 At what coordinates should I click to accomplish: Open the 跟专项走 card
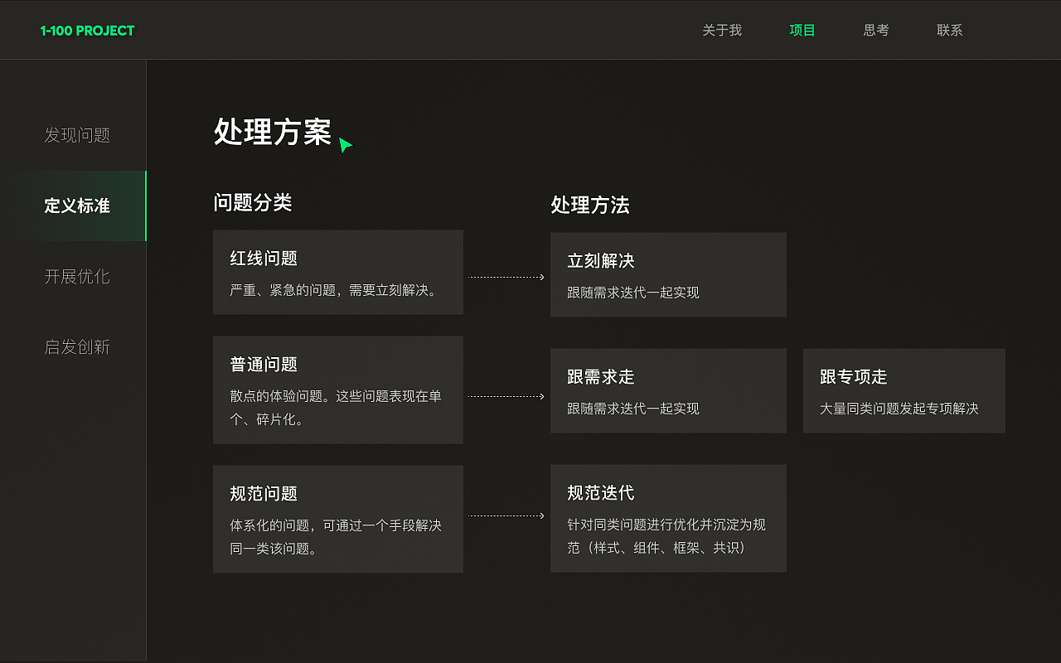(x=904, y=390)
